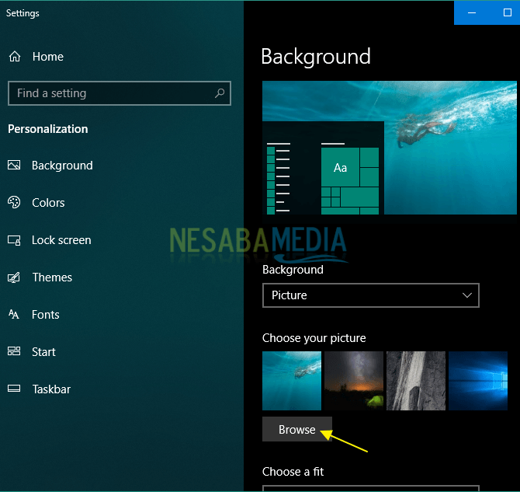Click the Choose your picture label
This screenshot has width=520, height=492.
(x=314, y=338)
